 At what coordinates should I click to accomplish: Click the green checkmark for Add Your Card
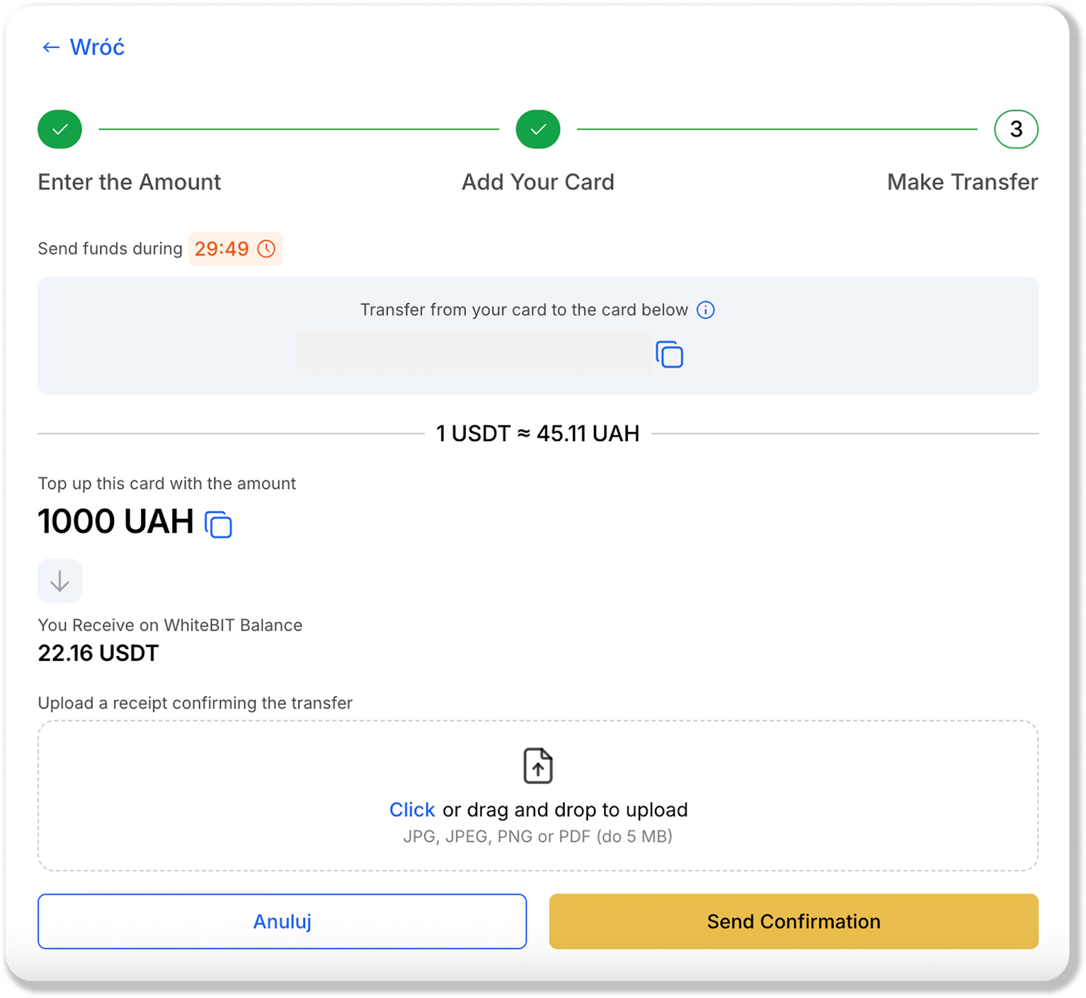pyautogui.click(x=538, y=129)
